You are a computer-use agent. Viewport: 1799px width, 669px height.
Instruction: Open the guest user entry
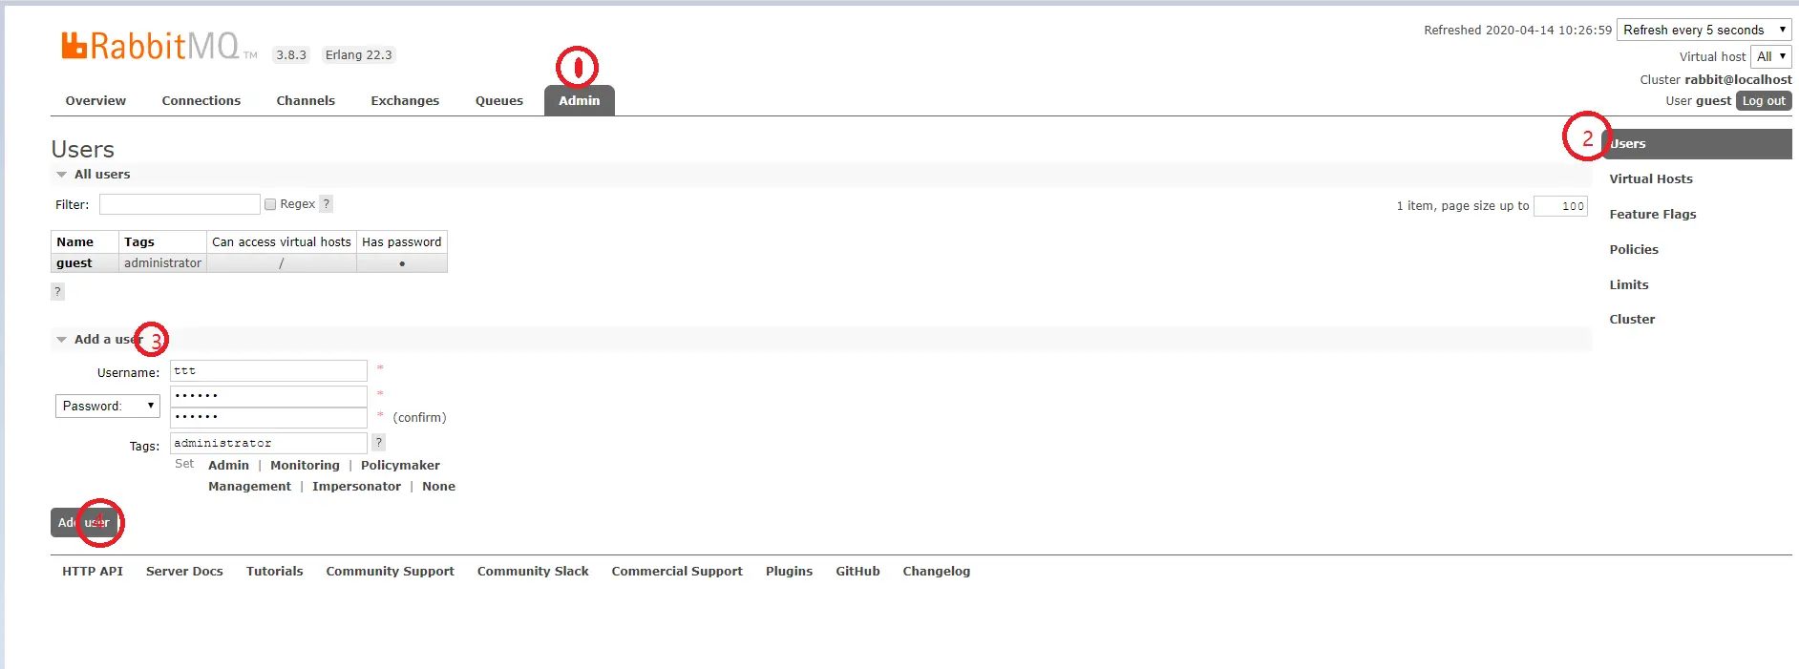[74, 262]
